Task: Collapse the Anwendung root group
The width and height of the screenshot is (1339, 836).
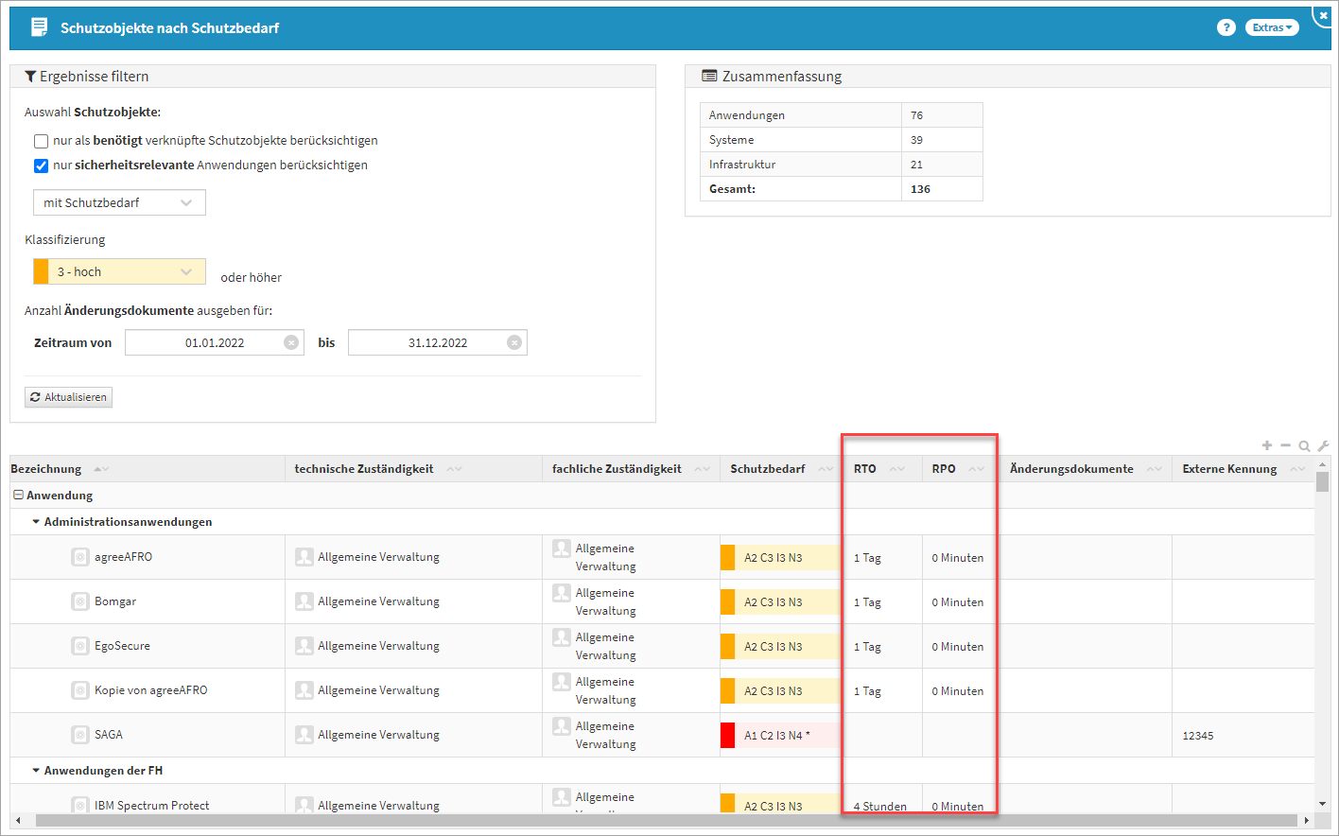Action: tap(18, 496)
